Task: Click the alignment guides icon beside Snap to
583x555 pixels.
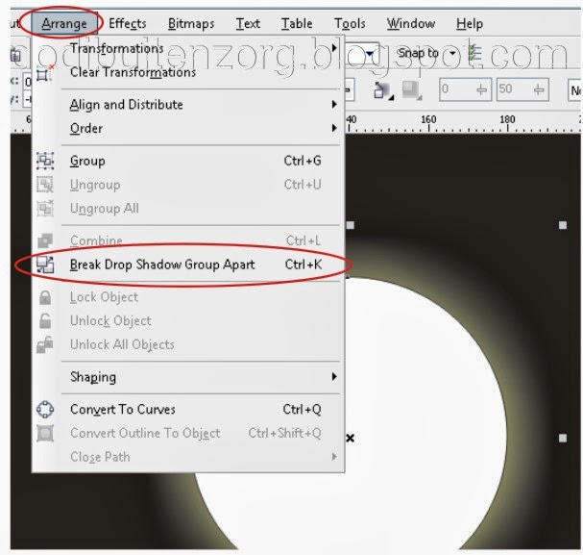Action: (474, 53)
